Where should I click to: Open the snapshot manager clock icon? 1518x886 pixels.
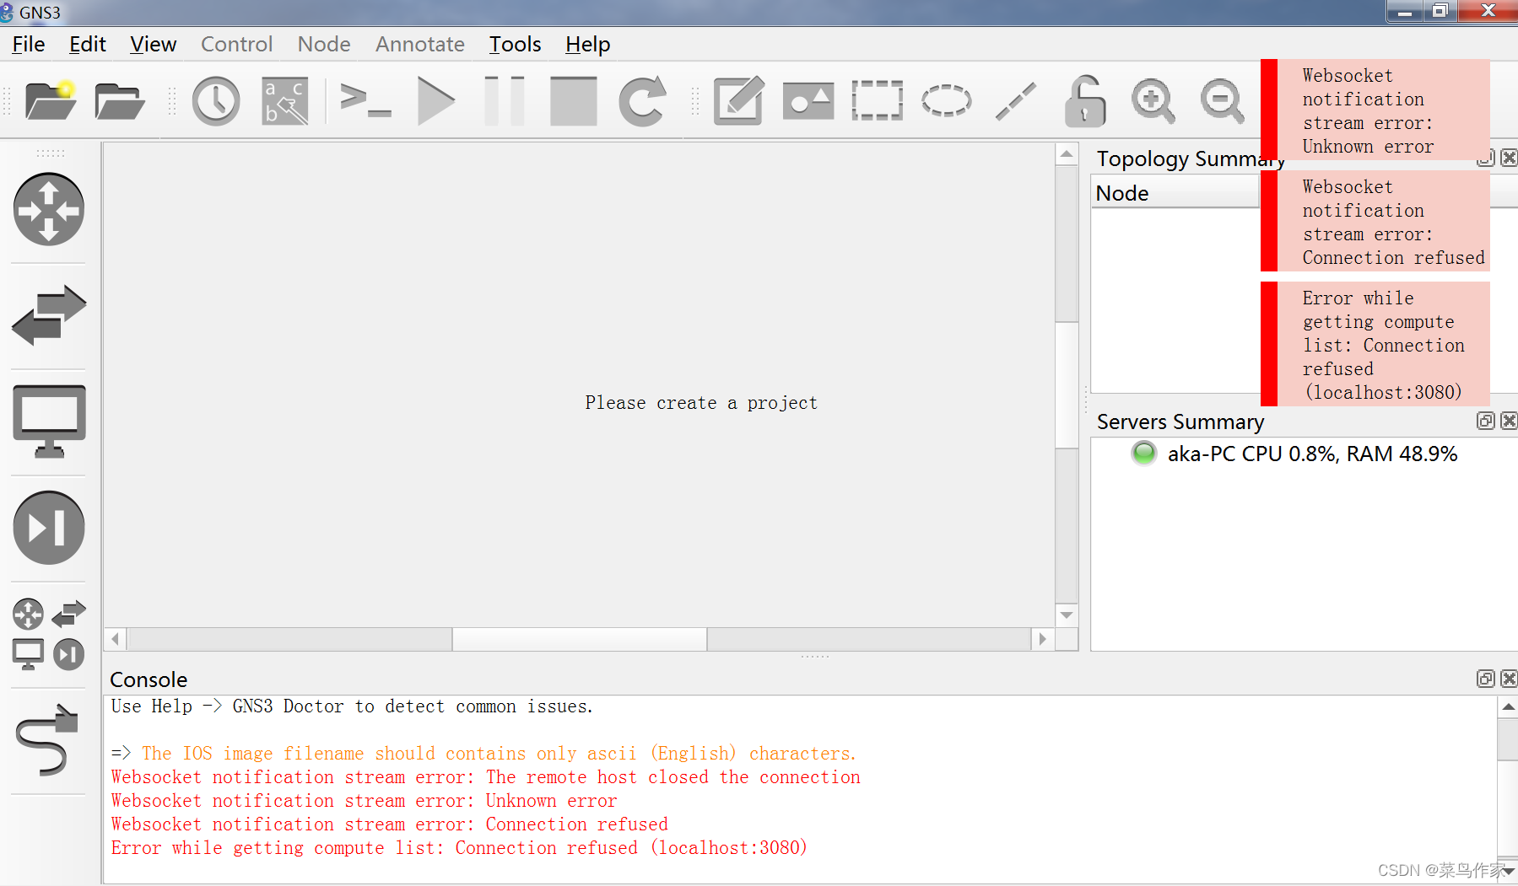pyautogui.click(x=216, y=101)
